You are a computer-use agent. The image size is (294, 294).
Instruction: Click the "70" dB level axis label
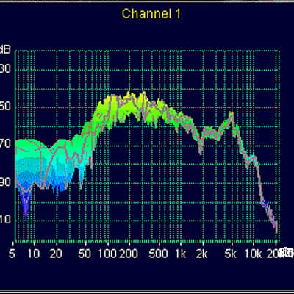5,143
